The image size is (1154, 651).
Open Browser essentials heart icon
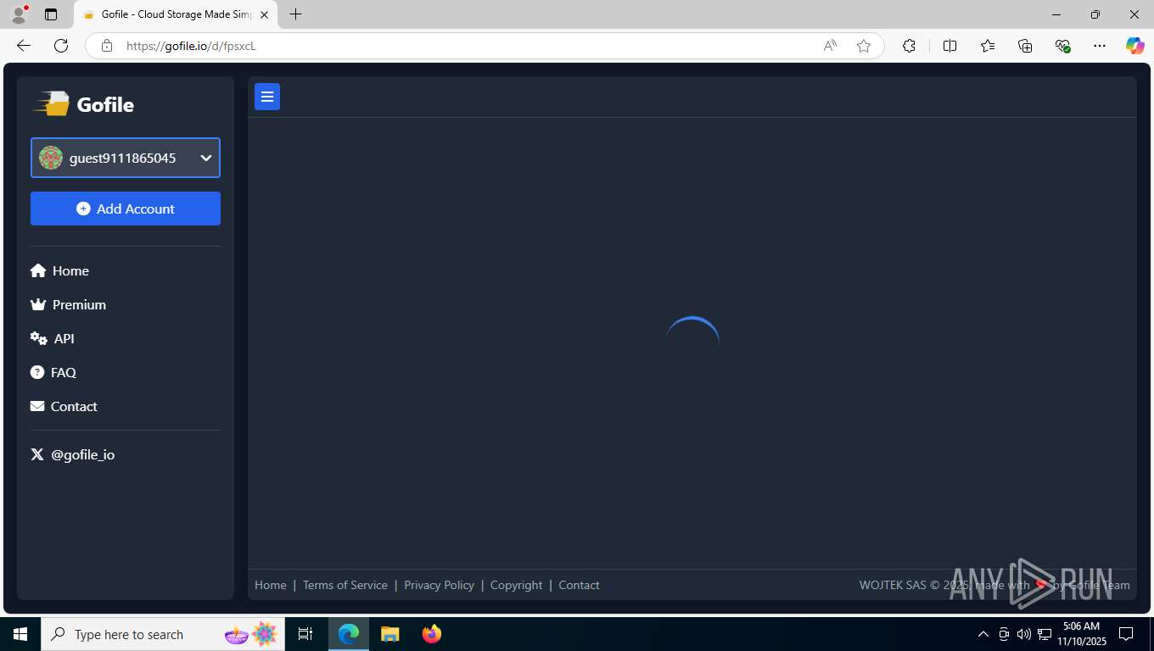1062,46
